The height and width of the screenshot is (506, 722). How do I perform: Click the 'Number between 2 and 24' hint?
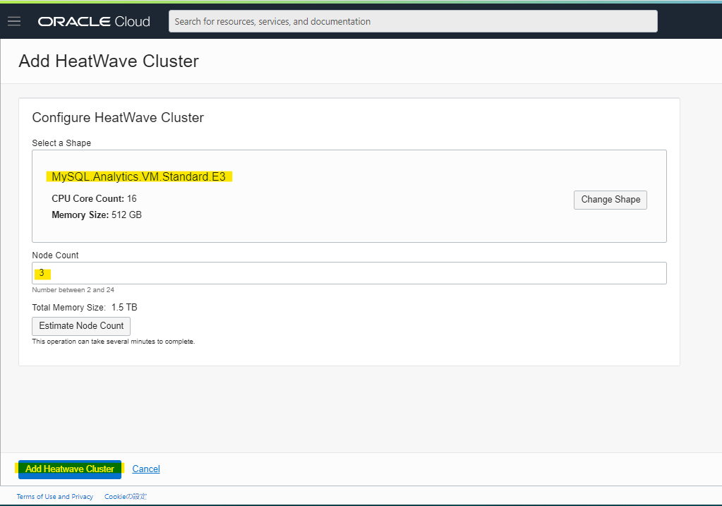pyautogui.click(x=73, y=289)
